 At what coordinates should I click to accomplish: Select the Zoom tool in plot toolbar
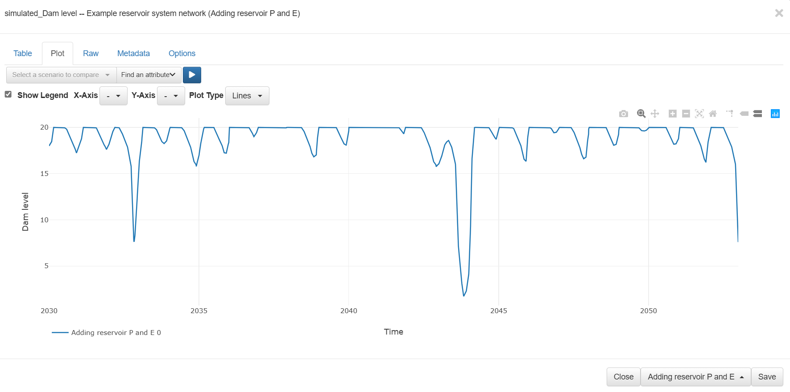tap(641, 114)
